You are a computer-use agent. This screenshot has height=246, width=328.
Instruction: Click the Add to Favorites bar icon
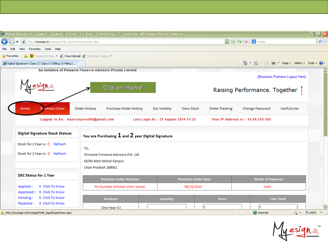26,56
